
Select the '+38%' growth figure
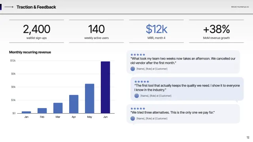(216, 29)
